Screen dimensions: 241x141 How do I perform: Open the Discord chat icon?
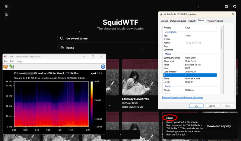(x=226, y=6)
